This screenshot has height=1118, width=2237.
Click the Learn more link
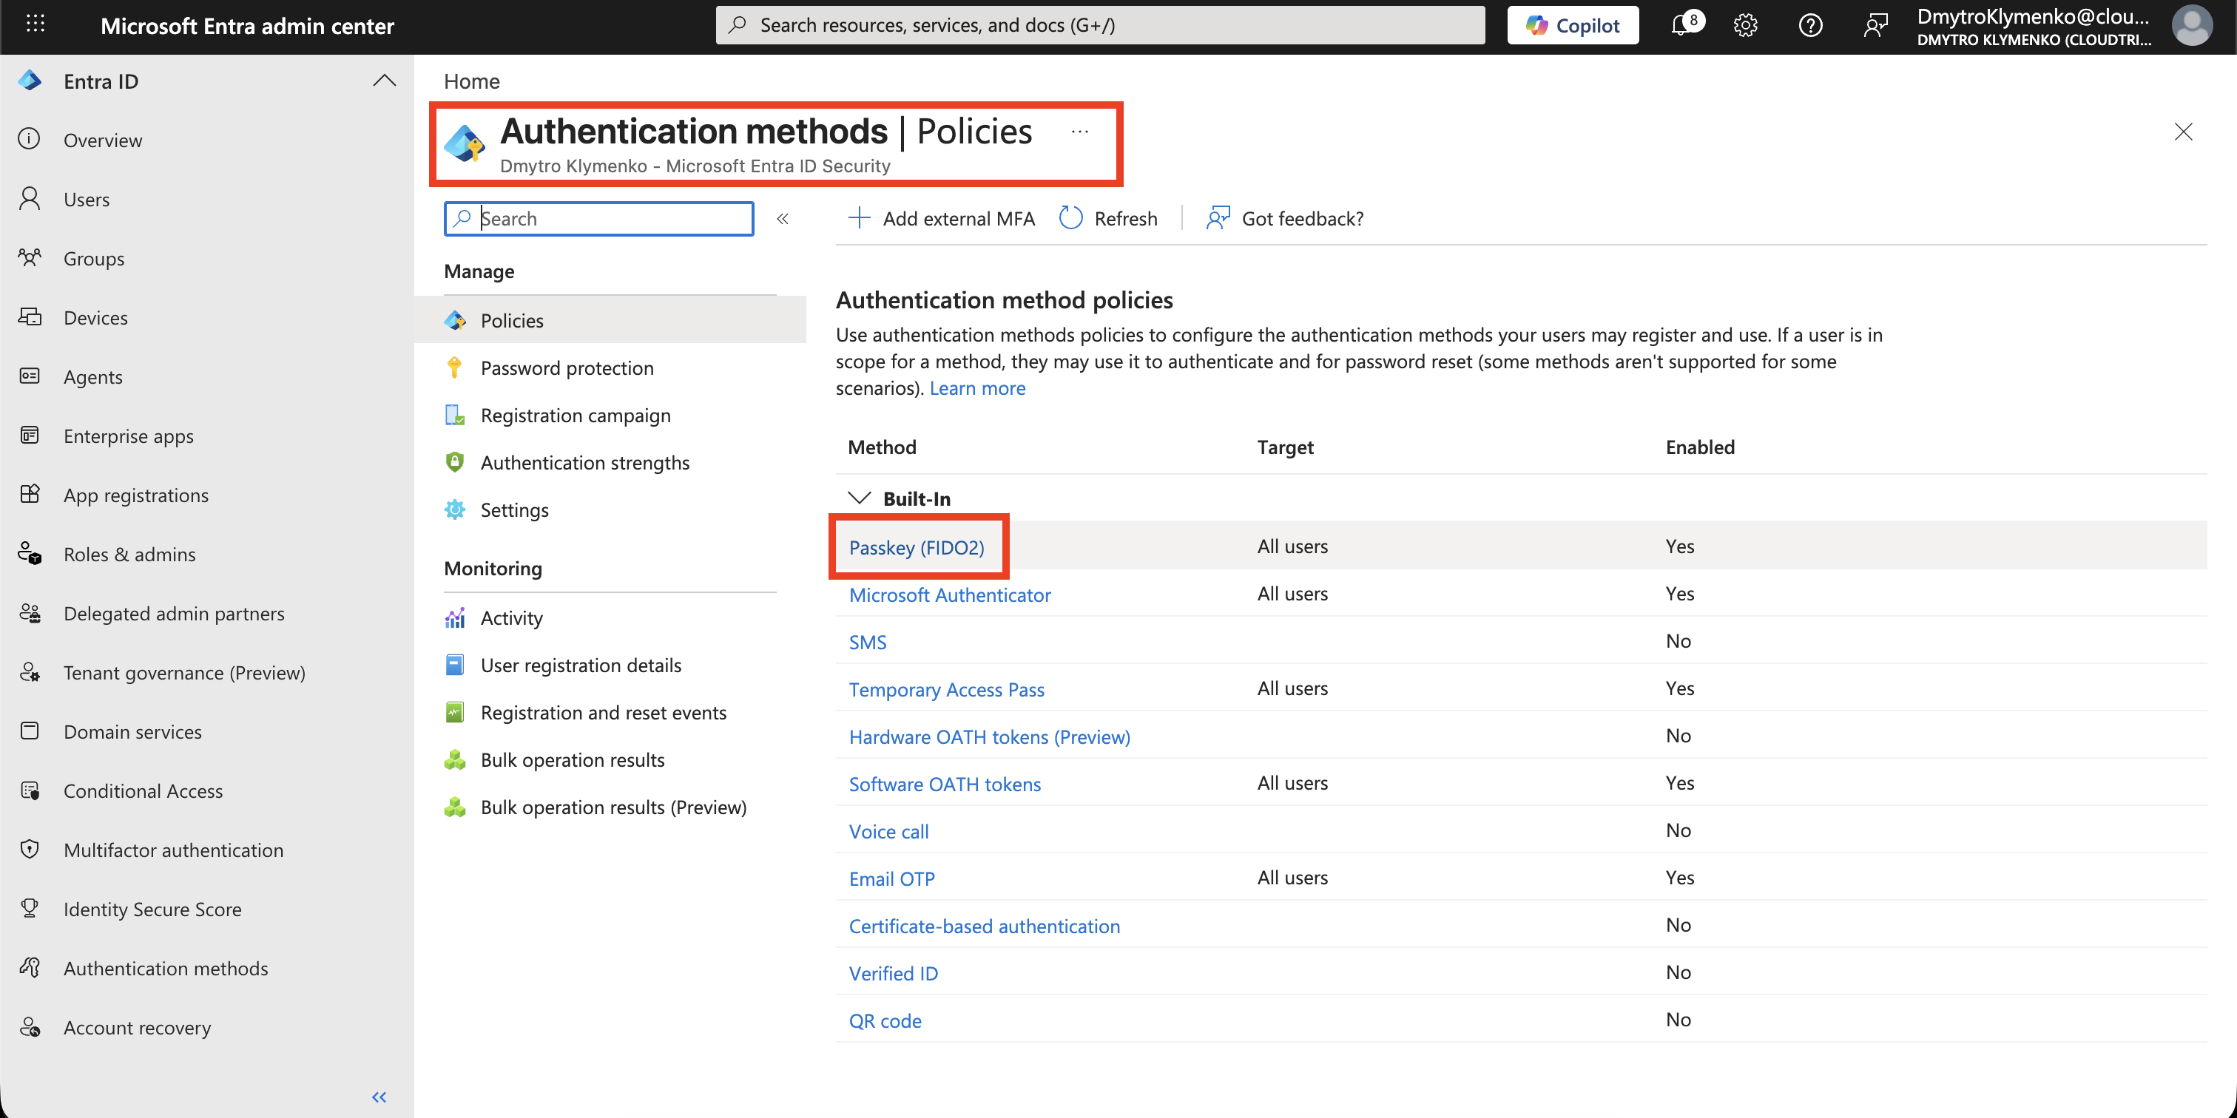(x=977, y=388)
